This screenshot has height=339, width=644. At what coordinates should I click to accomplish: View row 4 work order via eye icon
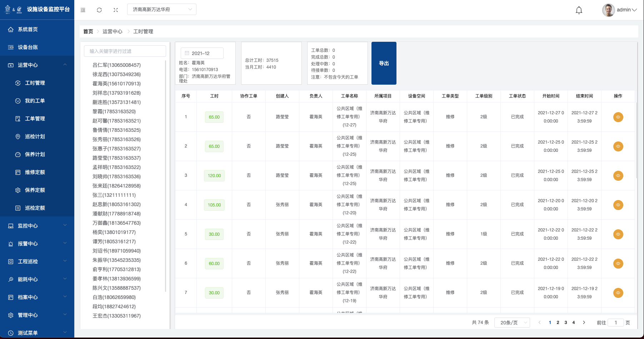618,205
